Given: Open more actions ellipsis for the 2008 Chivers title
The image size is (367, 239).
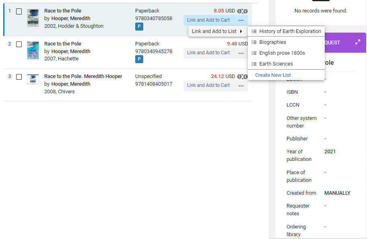Looking at the screenshot, I should click(241, 86).
